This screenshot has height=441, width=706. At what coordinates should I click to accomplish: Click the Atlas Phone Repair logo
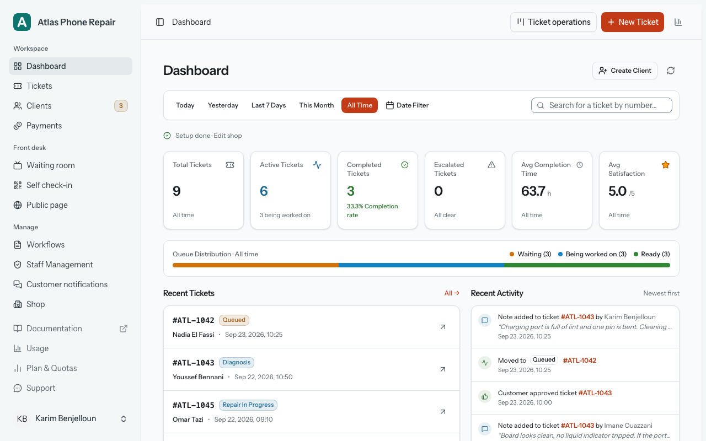[x=22, y=22]
